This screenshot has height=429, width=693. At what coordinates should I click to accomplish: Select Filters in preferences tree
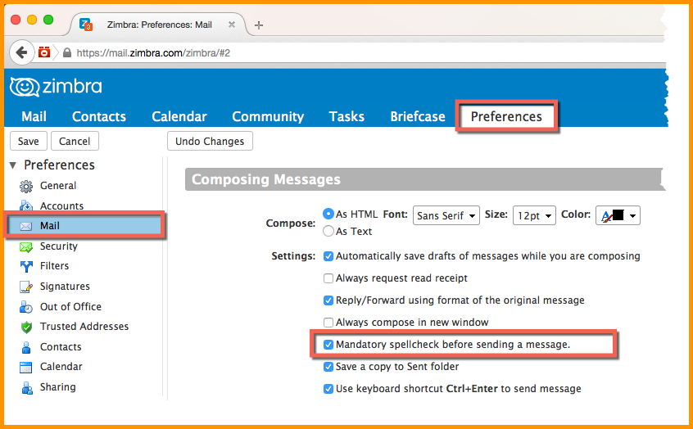pyautogui.click(x=54, y=266)
